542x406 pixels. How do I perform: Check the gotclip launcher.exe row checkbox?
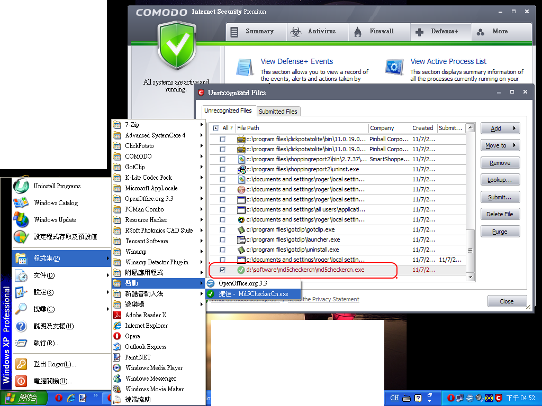(223, 239)
